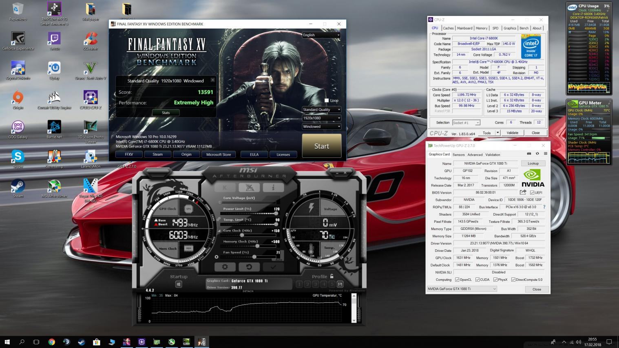
Task: Click the FFXV website button
Action: 129,154
